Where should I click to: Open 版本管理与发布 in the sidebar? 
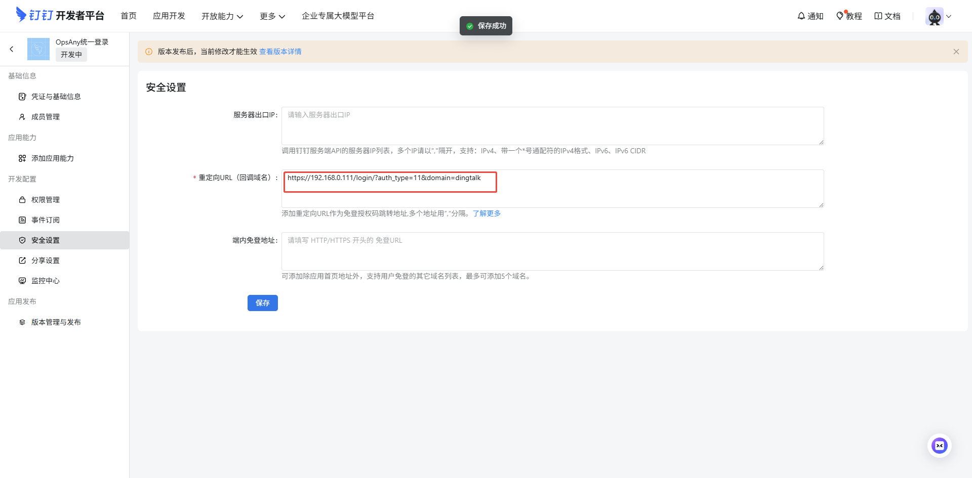[56, 322]
